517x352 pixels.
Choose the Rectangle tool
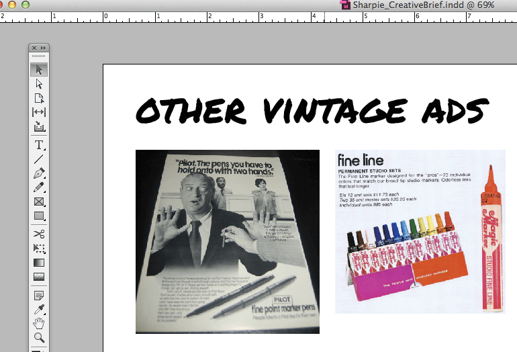pyautogui.click(x=39, y=216)
